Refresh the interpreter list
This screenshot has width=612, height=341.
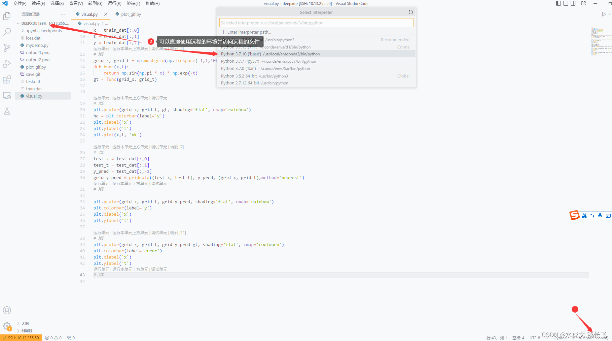click(x=411, y=12)
